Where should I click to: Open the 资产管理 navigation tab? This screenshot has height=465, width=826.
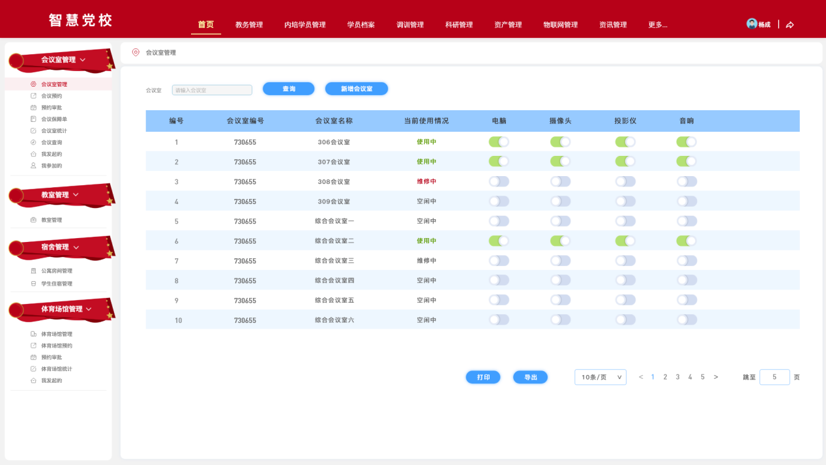[x=508, y=25]
